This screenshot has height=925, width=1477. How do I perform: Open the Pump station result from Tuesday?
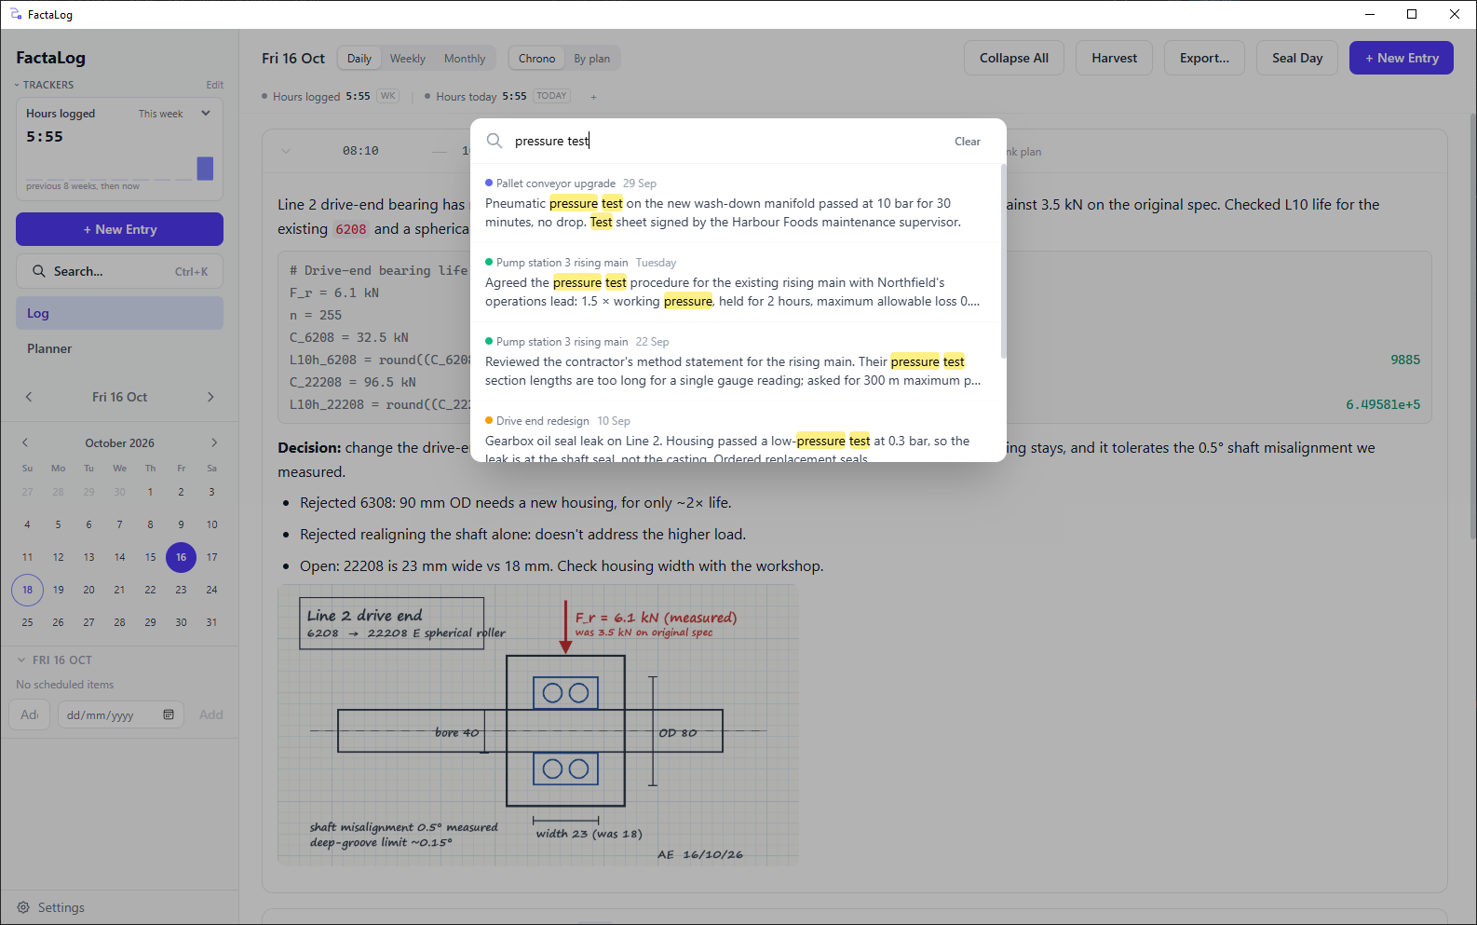735,282
